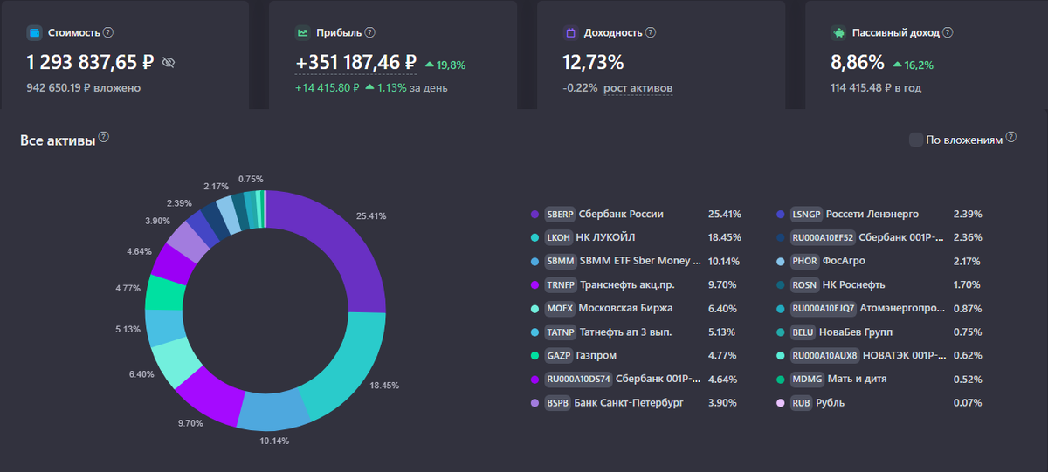Enable the По вложениям checkbox
The height and width of the screenshot is (472, 1048).
click(915, 140)
